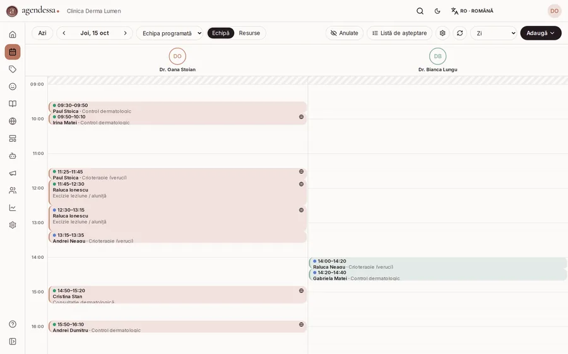Open Gabriela Matei 14:20–14:40 appointment

coord(438,275)
